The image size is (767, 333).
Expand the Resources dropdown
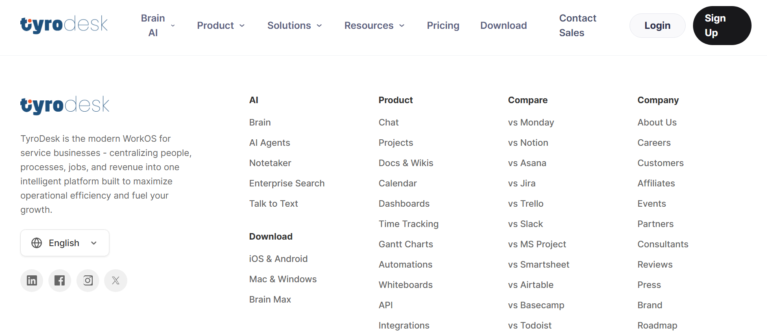pos(374,25)
